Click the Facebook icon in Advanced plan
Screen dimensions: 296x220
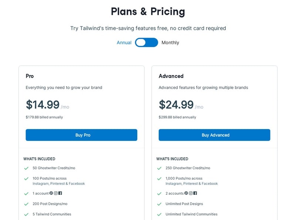pos(195,193)
